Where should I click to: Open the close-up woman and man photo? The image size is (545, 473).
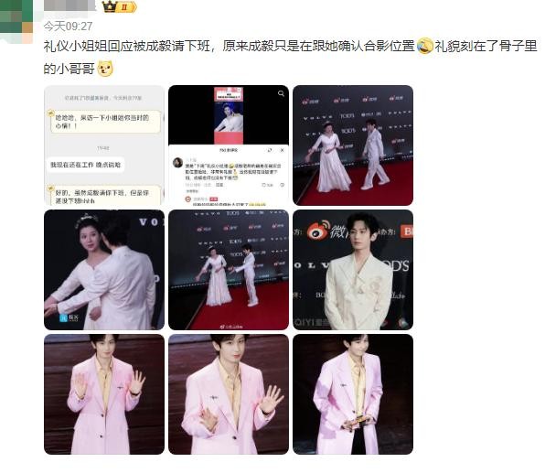104,270
